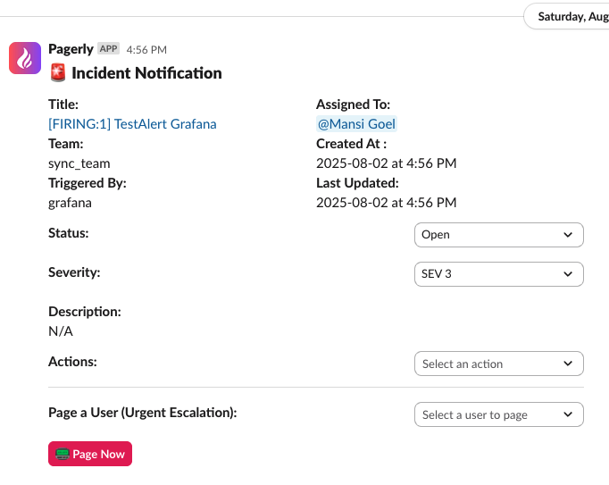The image size is (609, 485).
Task: Expand the SEV 3 severity dropdown
Action: click(x=497, y=274)
